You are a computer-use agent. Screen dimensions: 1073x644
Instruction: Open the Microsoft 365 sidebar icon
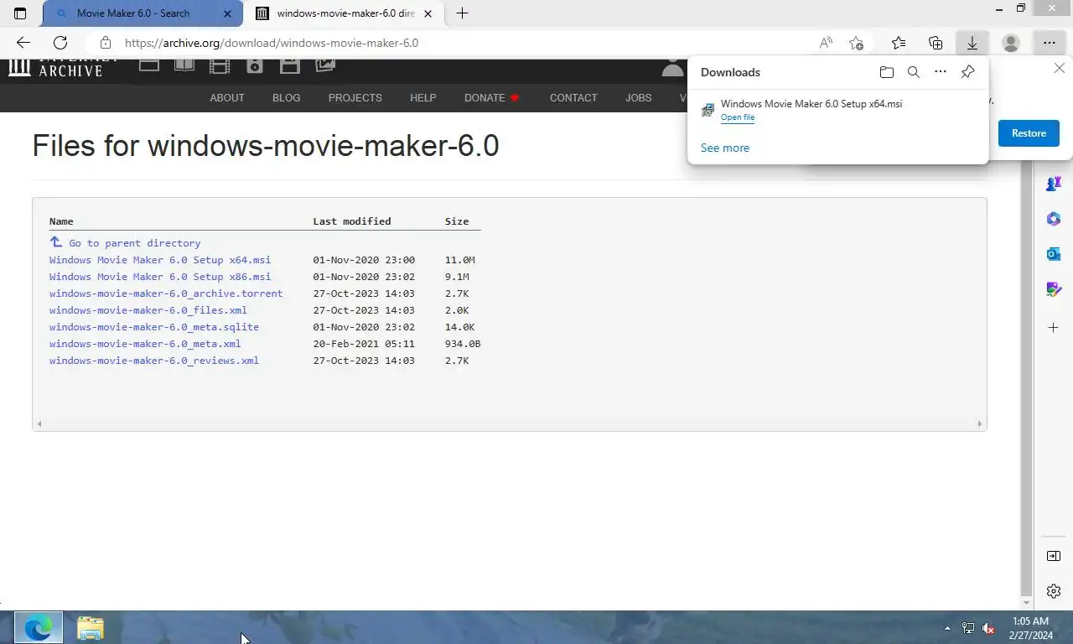1054,219
